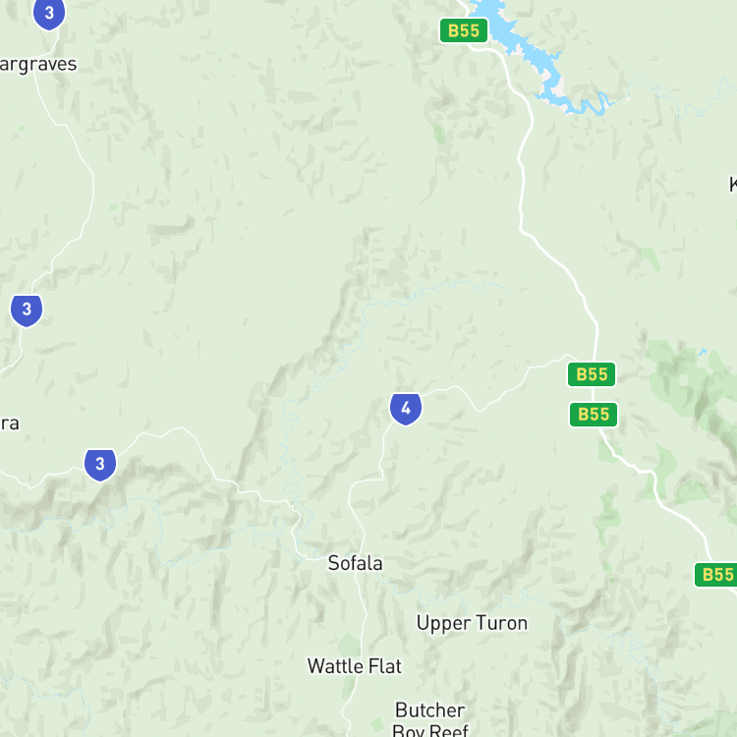This screenshot has height=737, width=737.
Task: Select the B55 shield beside the blue lake
Action: tap(464, 30)
